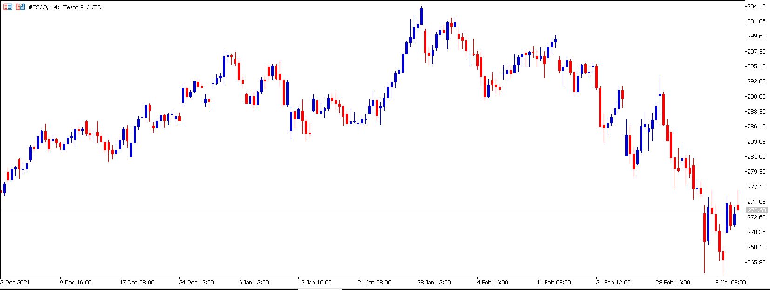The width and height of the screenshot is (770, 290).
Task: Click the 272.60 price axis label
Action: coord(756,217)
